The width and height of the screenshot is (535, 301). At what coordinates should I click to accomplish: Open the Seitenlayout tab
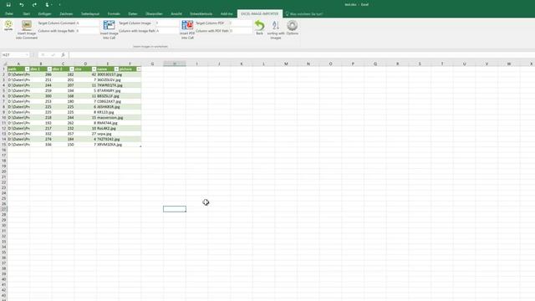pyautogui.click(x=90, y=14)
